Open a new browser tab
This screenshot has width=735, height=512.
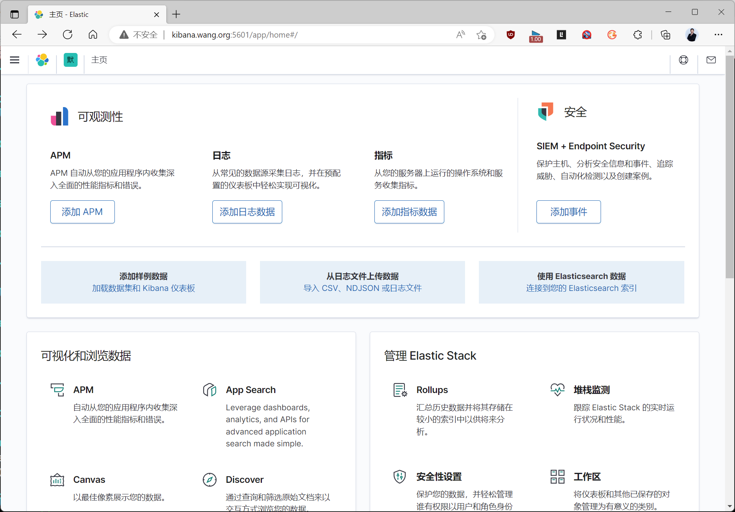point(176,15)
